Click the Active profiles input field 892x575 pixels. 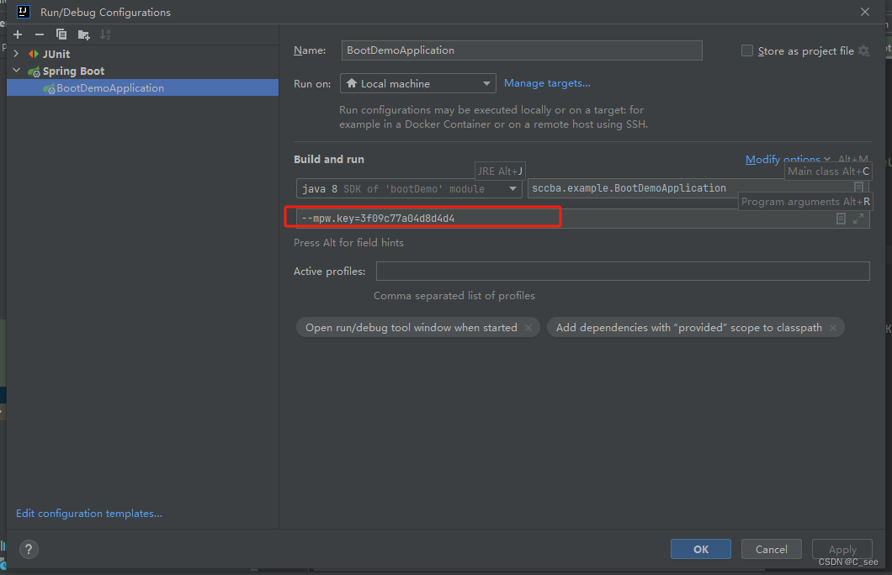623,271
